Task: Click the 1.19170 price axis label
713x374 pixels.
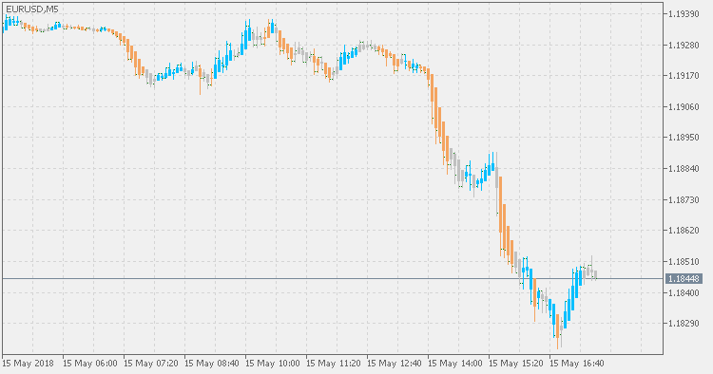Action: point(684,76)
